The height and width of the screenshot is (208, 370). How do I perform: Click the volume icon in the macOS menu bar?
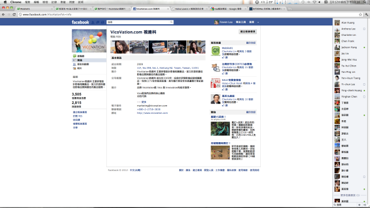pyautogui.click(x=320, y=2)
